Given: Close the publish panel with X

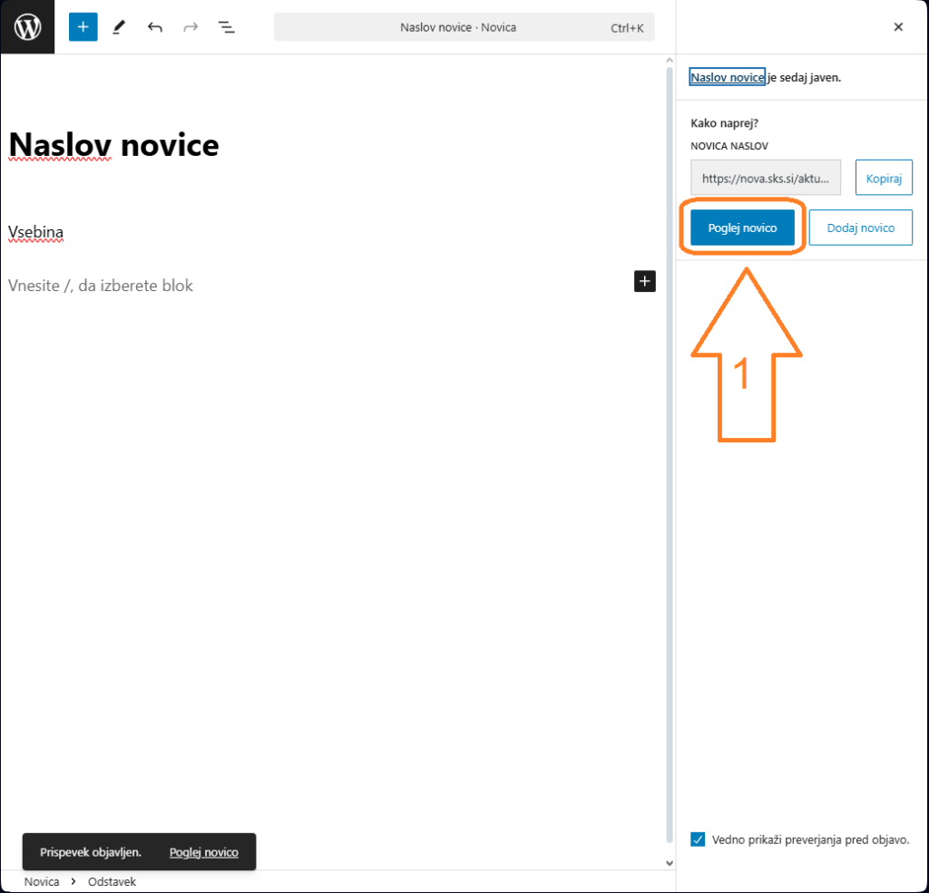Looking at the screenshot, I should point(898,27).
